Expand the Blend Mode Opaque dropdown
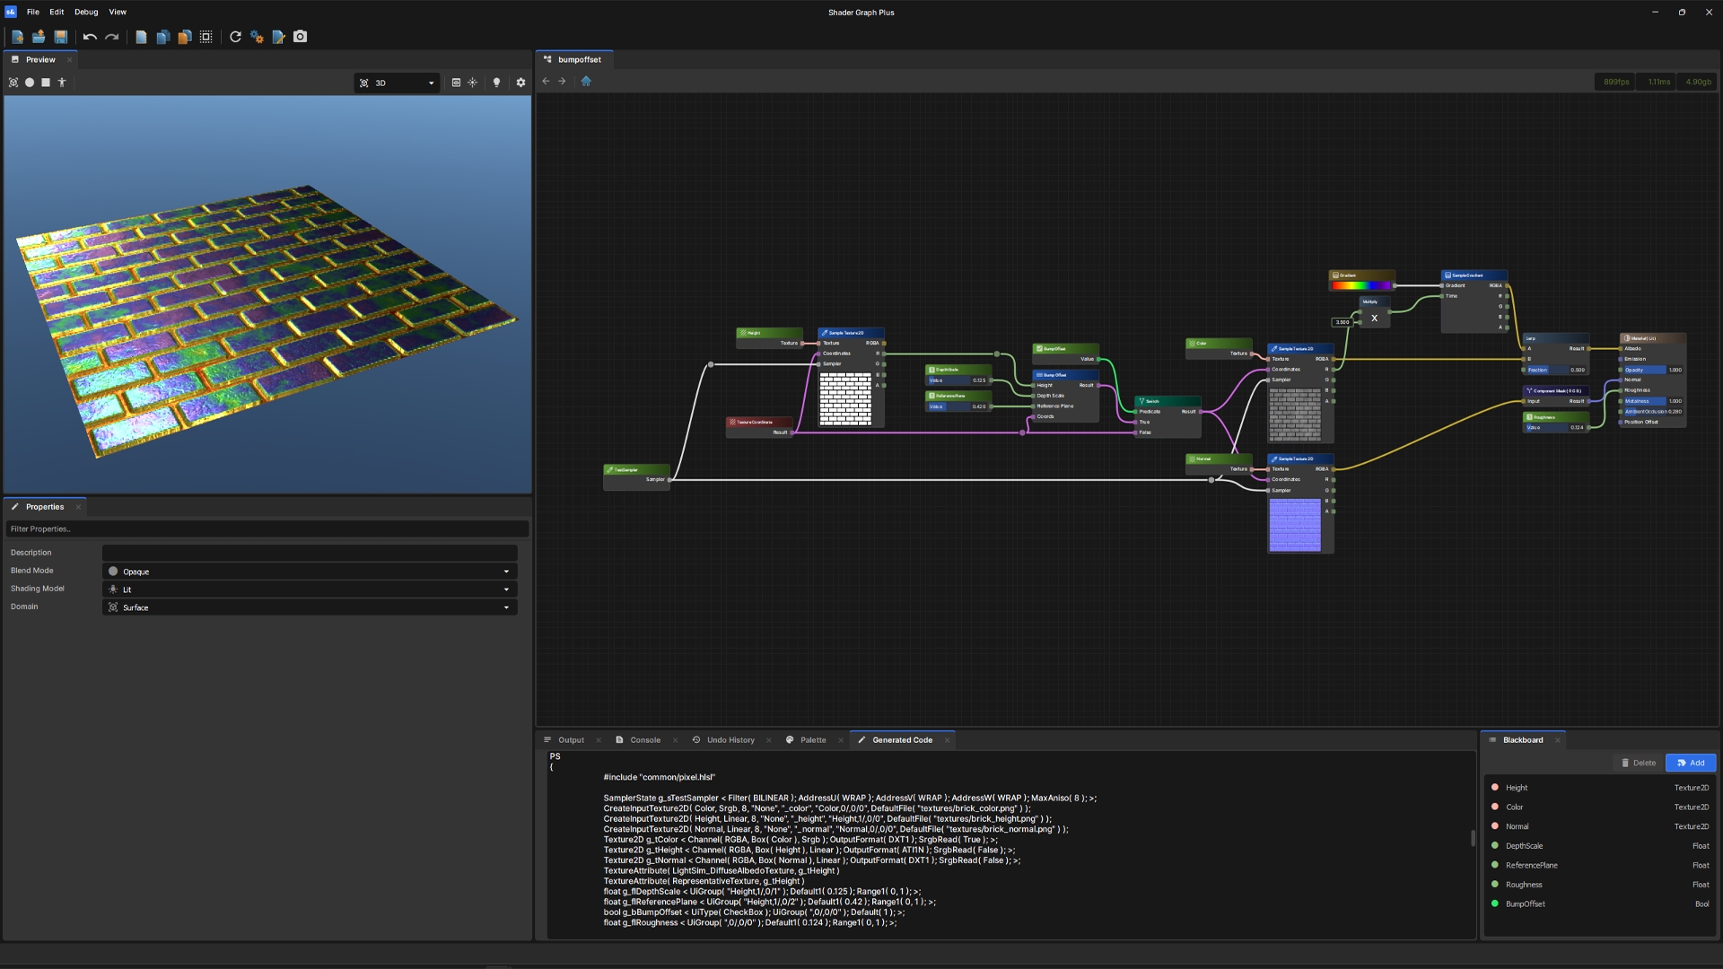This screenshot has width=1723, height=969. pos(310,572)
